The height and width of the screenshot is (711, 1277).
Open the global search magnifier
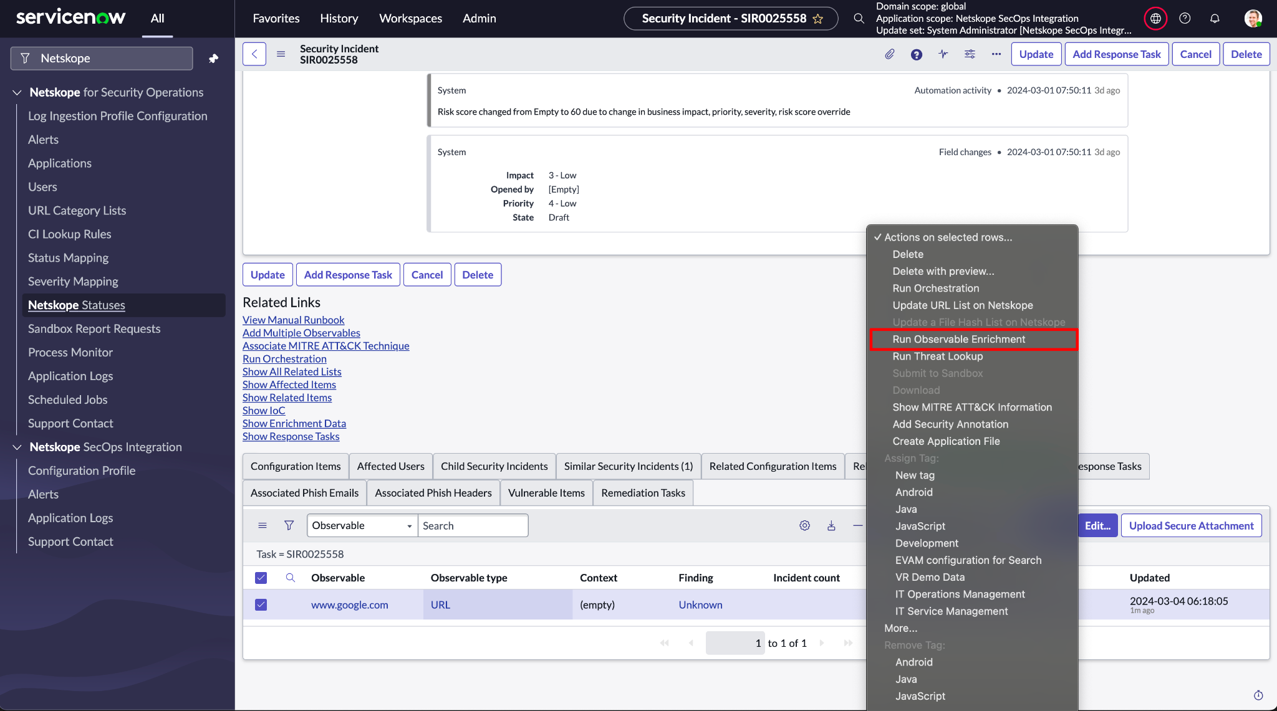coord(859,19)
